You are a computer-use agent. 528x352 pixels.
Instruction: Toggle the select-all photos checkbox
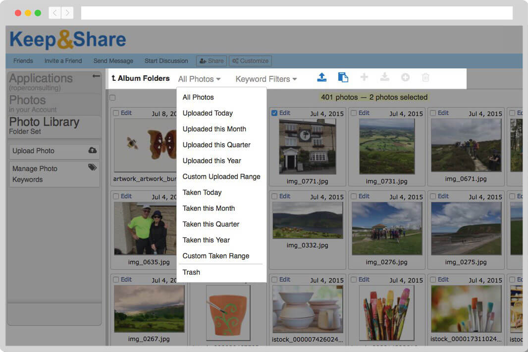(112, 98)
